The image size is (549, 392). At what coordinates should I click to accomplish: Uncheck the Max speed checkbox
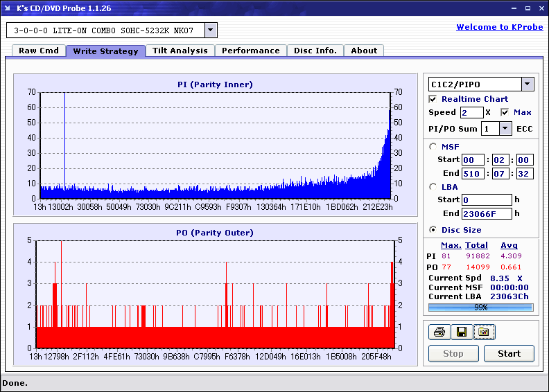pyautogui.click(x=505, y=112)
